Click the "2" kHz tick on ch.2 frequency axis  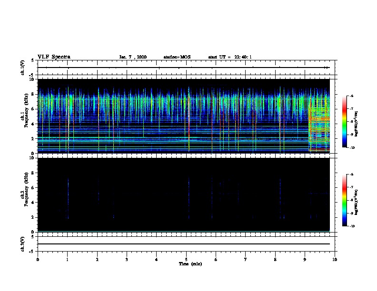click(33, 217)
